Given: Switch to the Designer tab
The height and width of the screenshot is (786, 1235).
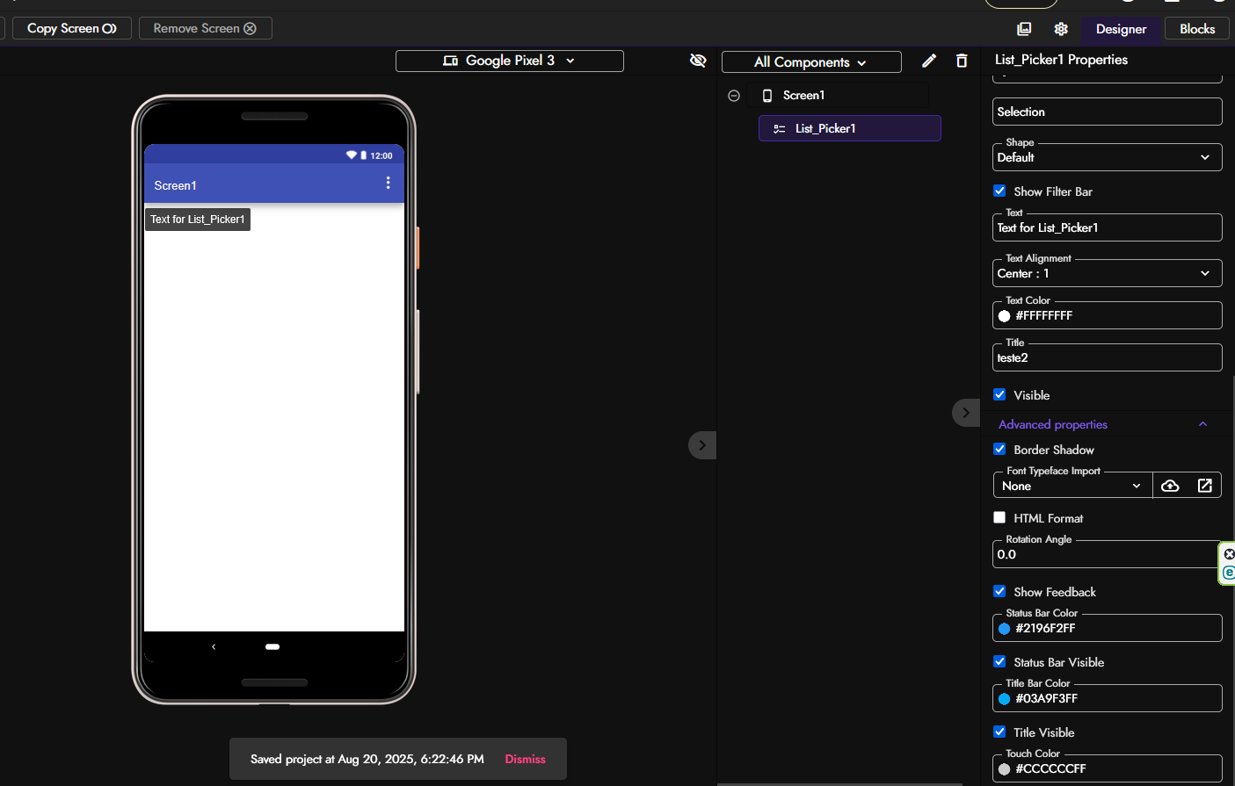Looking at the screenshot, I should click(1121, 29).
